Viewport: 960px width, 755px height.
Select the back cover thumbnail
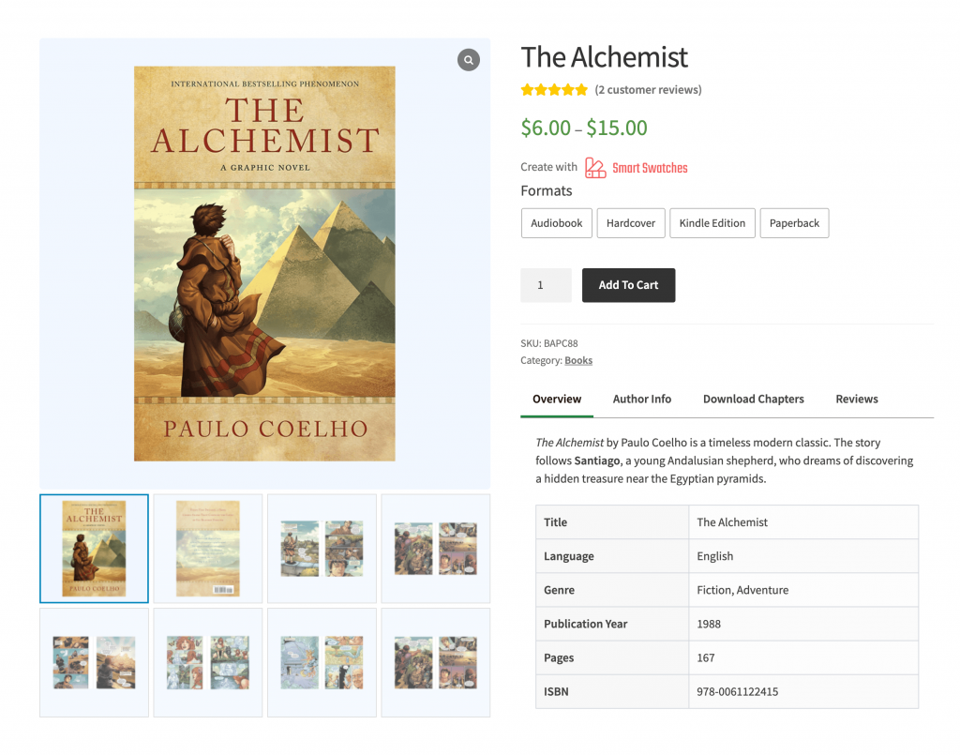(208, 549)
